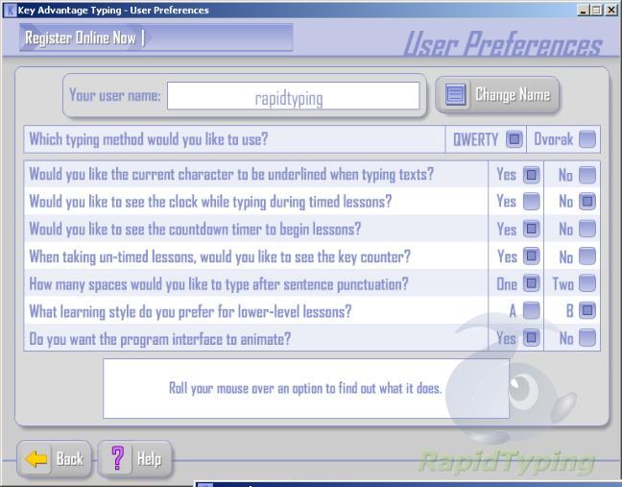Image resolution: width=622 pixels, height=487 pixels.
Task: Click the Register Online Now banner
Action: point(155,37)
